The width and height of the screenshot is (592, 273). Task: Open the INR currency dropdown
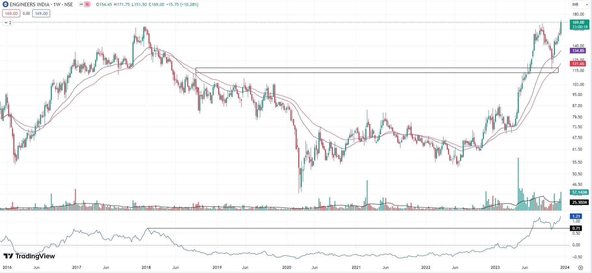(x=580, y=5)
